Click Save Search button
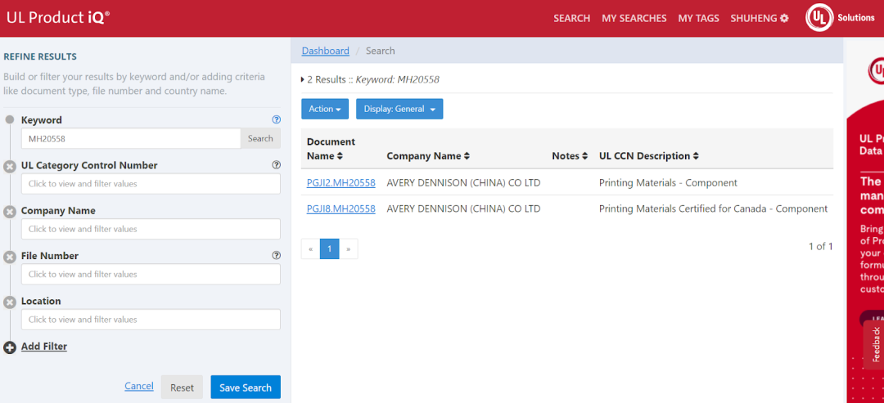Image resolution: width=884 pixels, height=403 pixels. [246, 387]
